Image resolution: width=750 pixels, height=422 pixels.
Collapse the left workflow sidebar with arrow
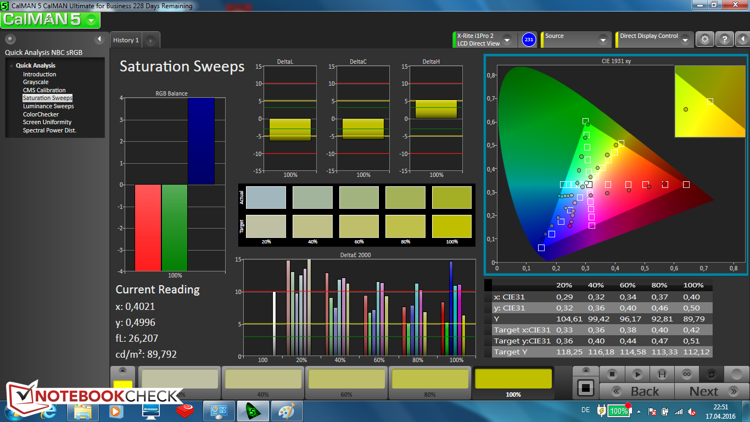(99, 39)
